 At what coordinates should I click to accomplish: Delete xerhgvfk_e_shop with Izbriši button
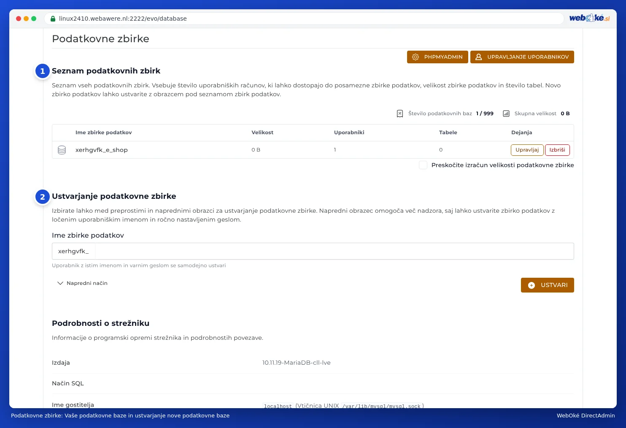point(557,150)
